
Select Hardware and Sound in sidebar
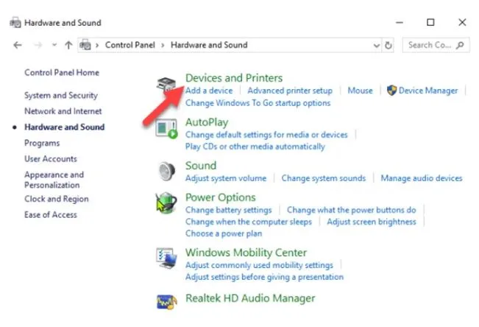(65, 127)
